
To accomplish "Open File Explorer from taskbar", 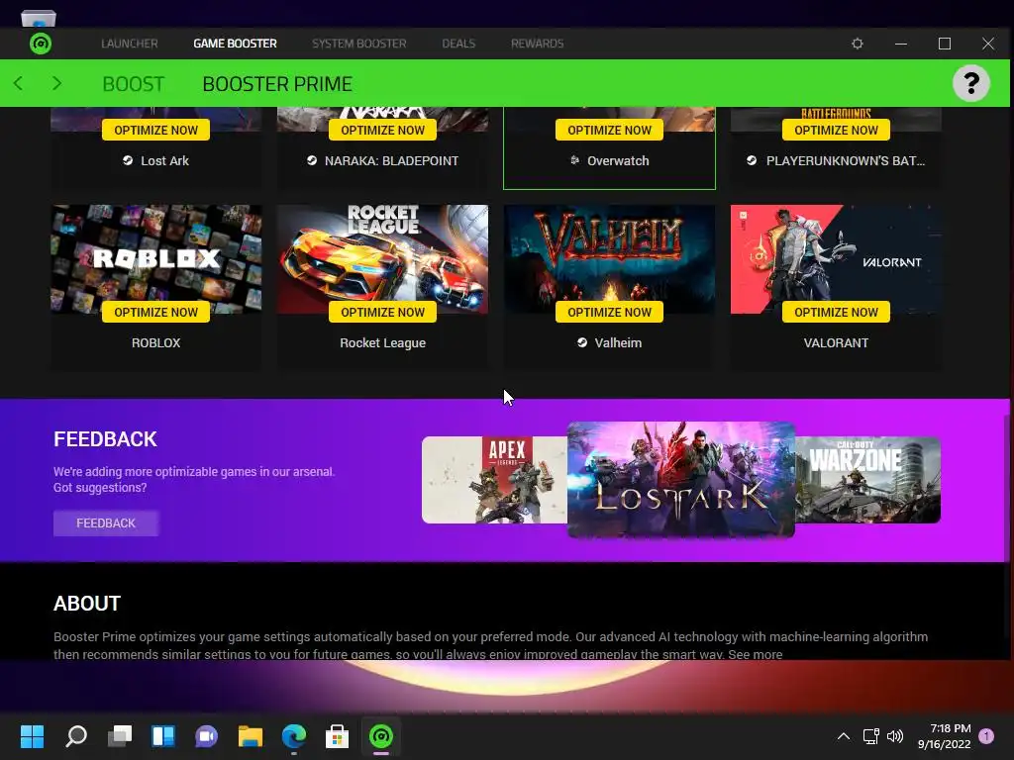I will [251, 736].
